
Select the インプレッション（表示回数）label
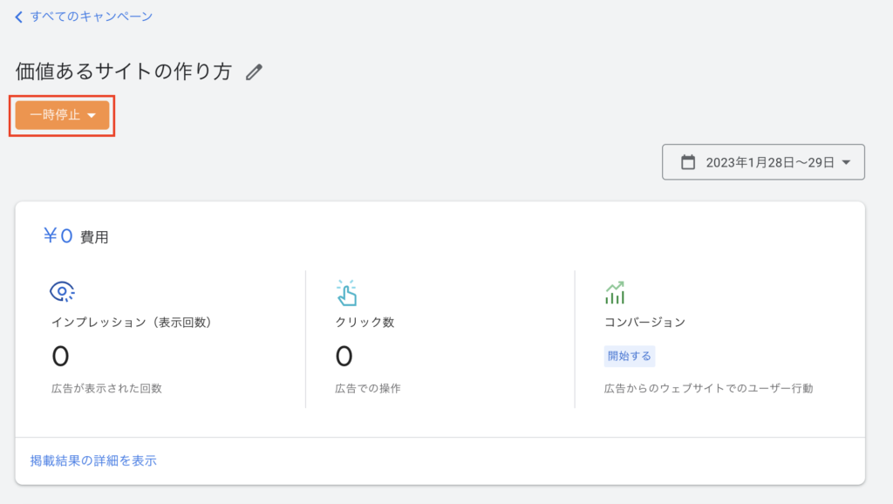[133, 323]
